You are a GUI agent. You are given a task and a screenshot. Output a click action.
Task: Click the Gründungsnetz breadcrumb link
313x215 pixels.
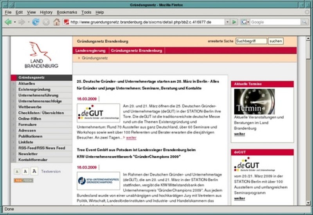click(x=95, y=58)
